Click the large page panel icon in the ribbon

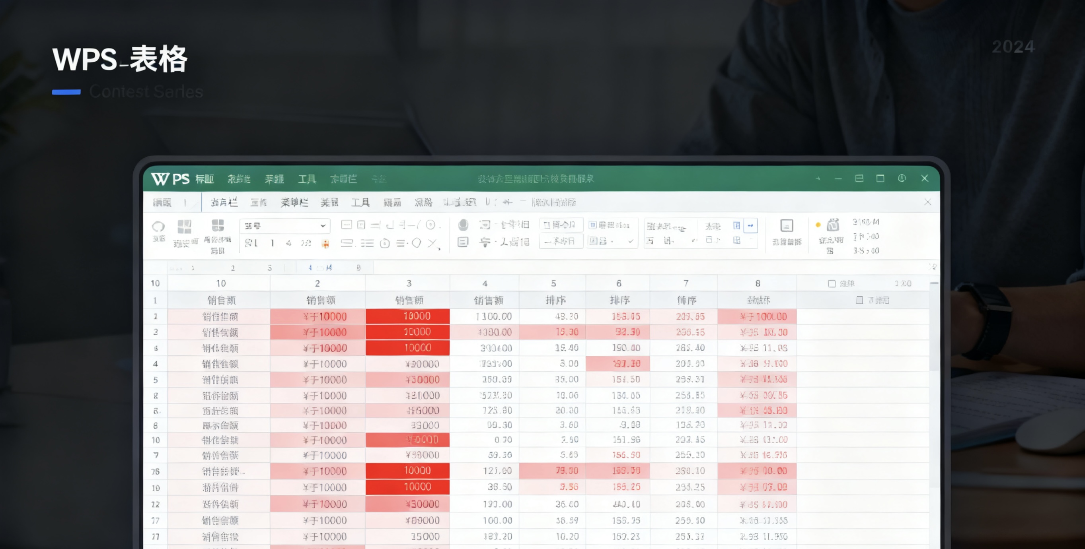click(x=786, y=226)
